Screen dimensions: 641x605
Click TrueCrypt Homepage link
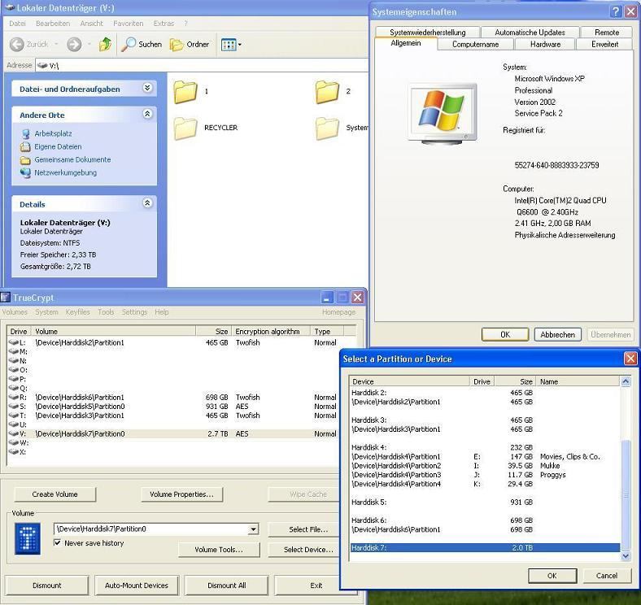pyautogui.click(x=338, y=312)
